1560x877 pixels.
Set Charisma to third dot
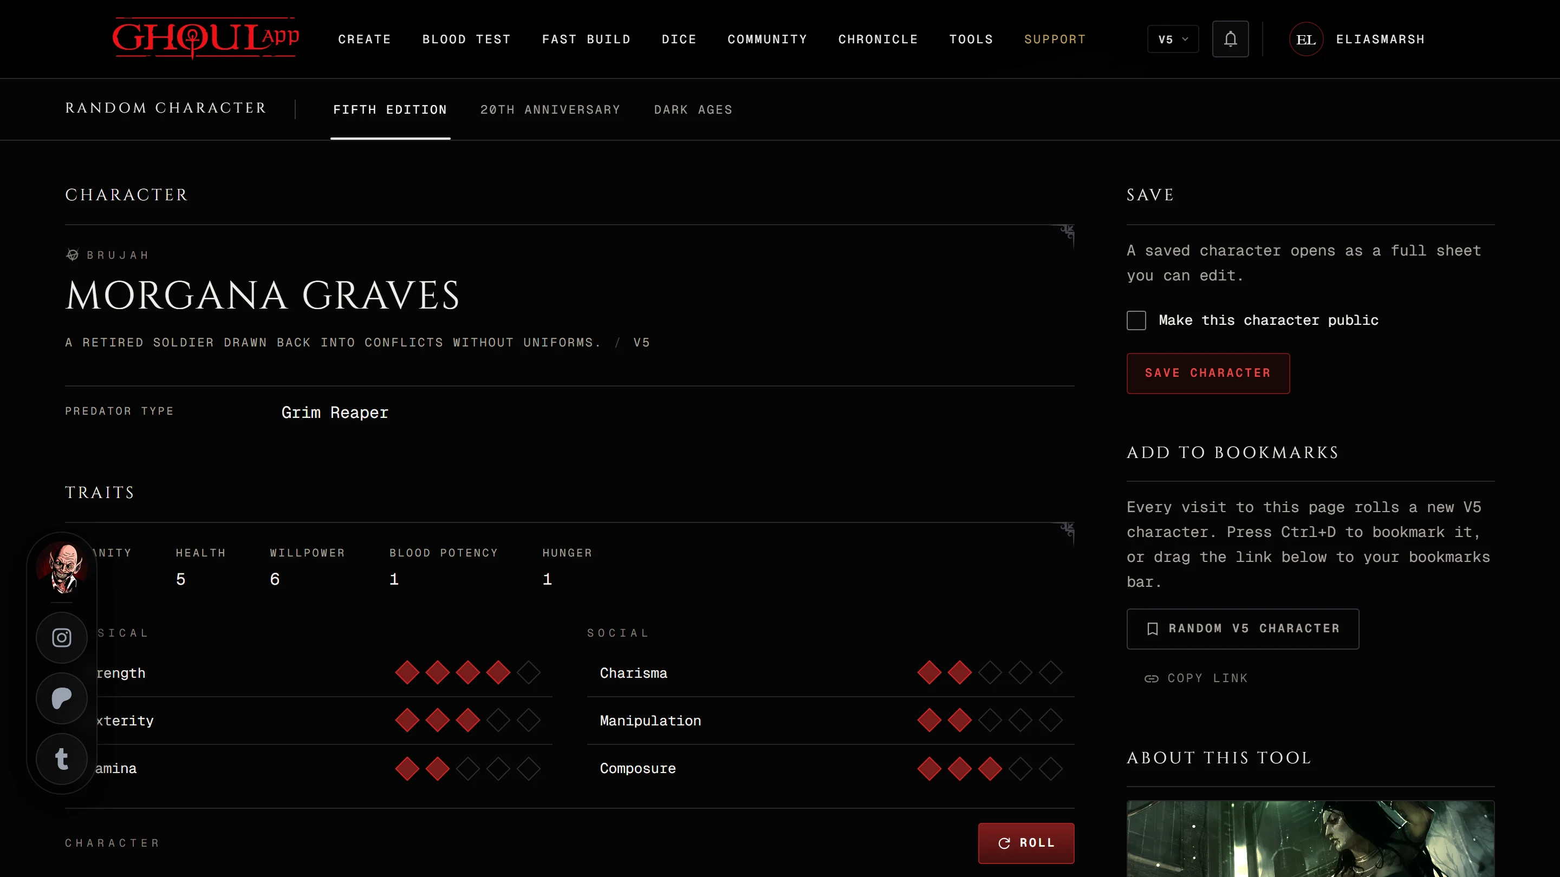coord(990,672)
